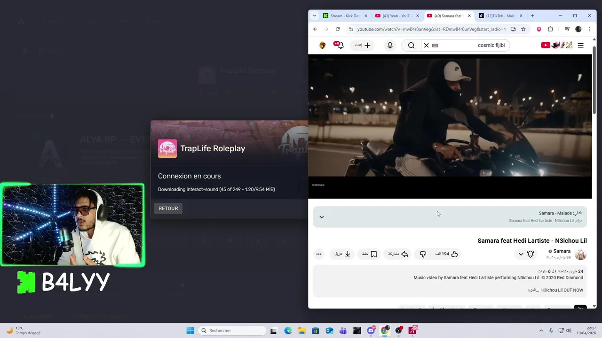Image resolution: width=602 pixels, height=338 pixels.
Task: Open the Chrome profile avatar
Action: pyautogui.click(x=578, y=29)
